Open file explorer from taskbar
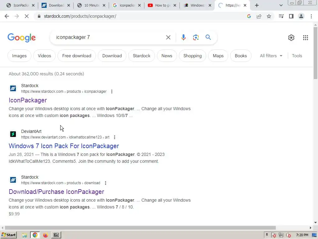Image resolution: width=318 pixels, height=239 pixels. [25, 235]
